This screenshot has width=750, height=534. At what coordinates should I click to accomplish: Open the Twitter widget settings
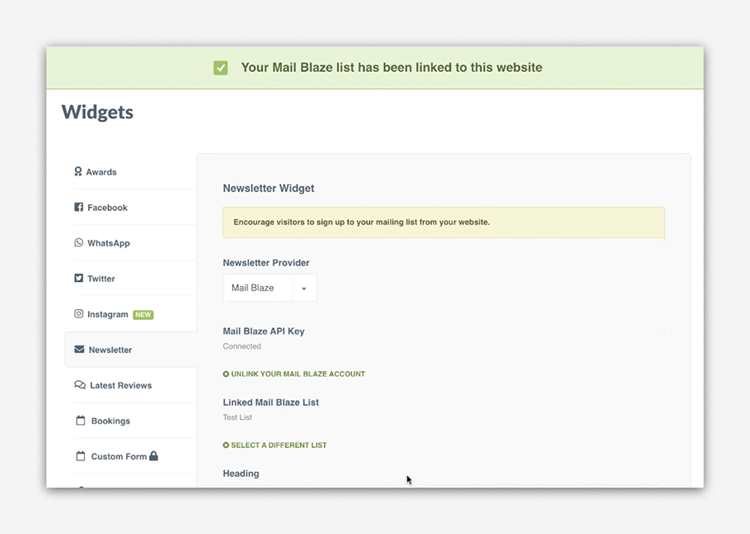coord(101,278)
